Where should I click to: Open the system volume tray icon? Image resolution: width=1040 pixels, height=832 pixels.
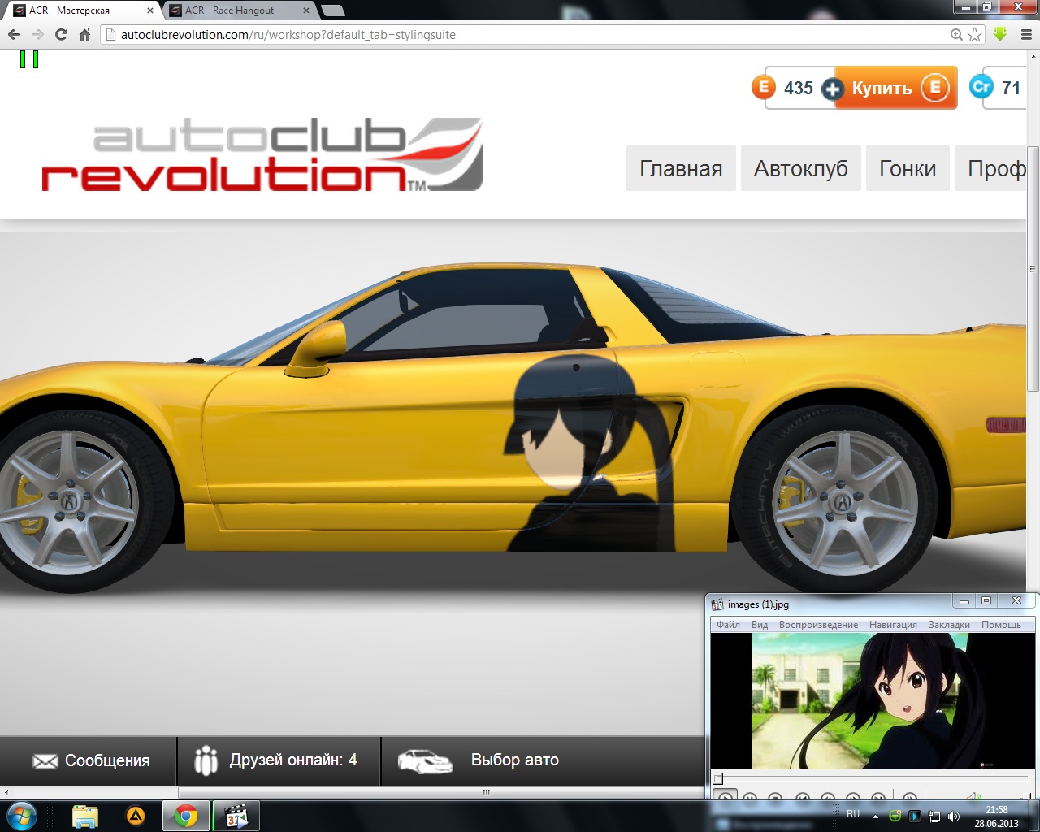pyautogui.click(x=954, y=816)
